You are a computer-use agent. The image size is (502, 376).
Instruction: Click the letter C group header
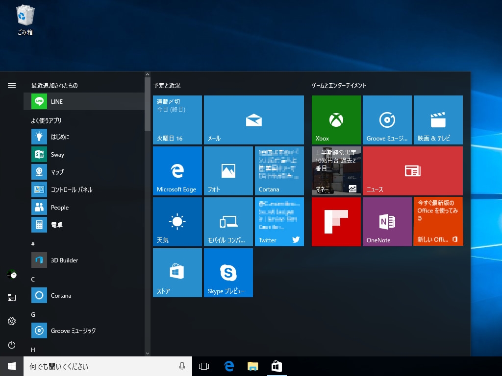pos(33,279)
